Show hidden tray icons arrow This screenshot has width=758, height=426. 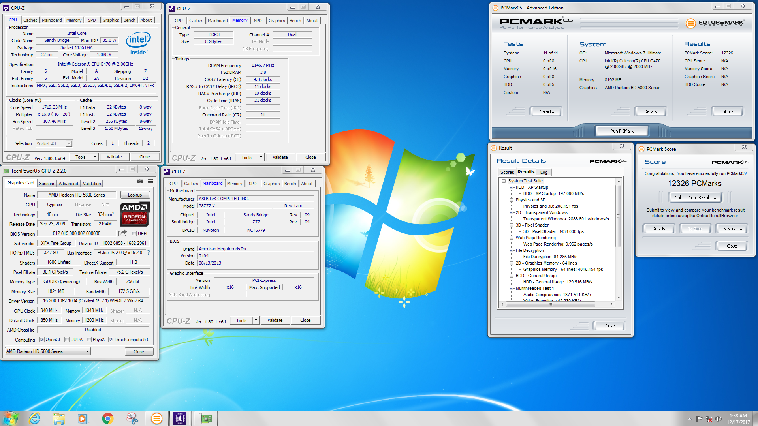tap(690, 419)
